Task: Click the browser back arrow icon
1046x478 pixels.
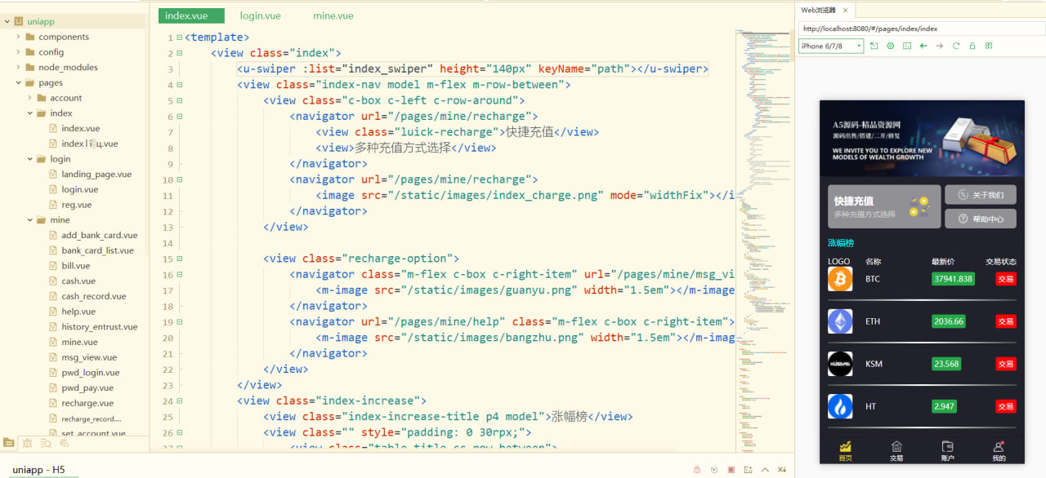Action: coord(923,46)
